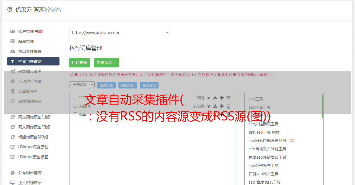
Task: Follow the red 充值 link
Action: [x=39, y=31]
